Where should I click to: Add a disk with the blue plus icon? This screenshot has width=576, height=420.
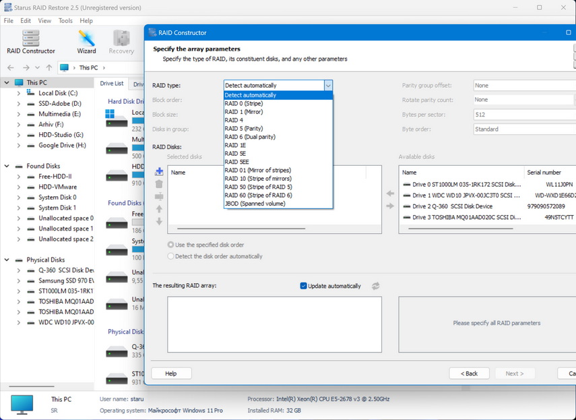(159, 171)
